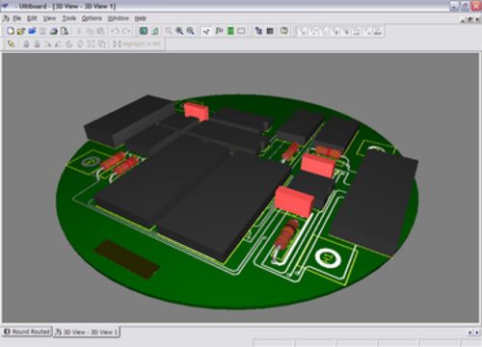The height and width of the screenshot is (347, 482).
Task: Click the Zoom In magnifier icon
Action: [x=179, y=31]
